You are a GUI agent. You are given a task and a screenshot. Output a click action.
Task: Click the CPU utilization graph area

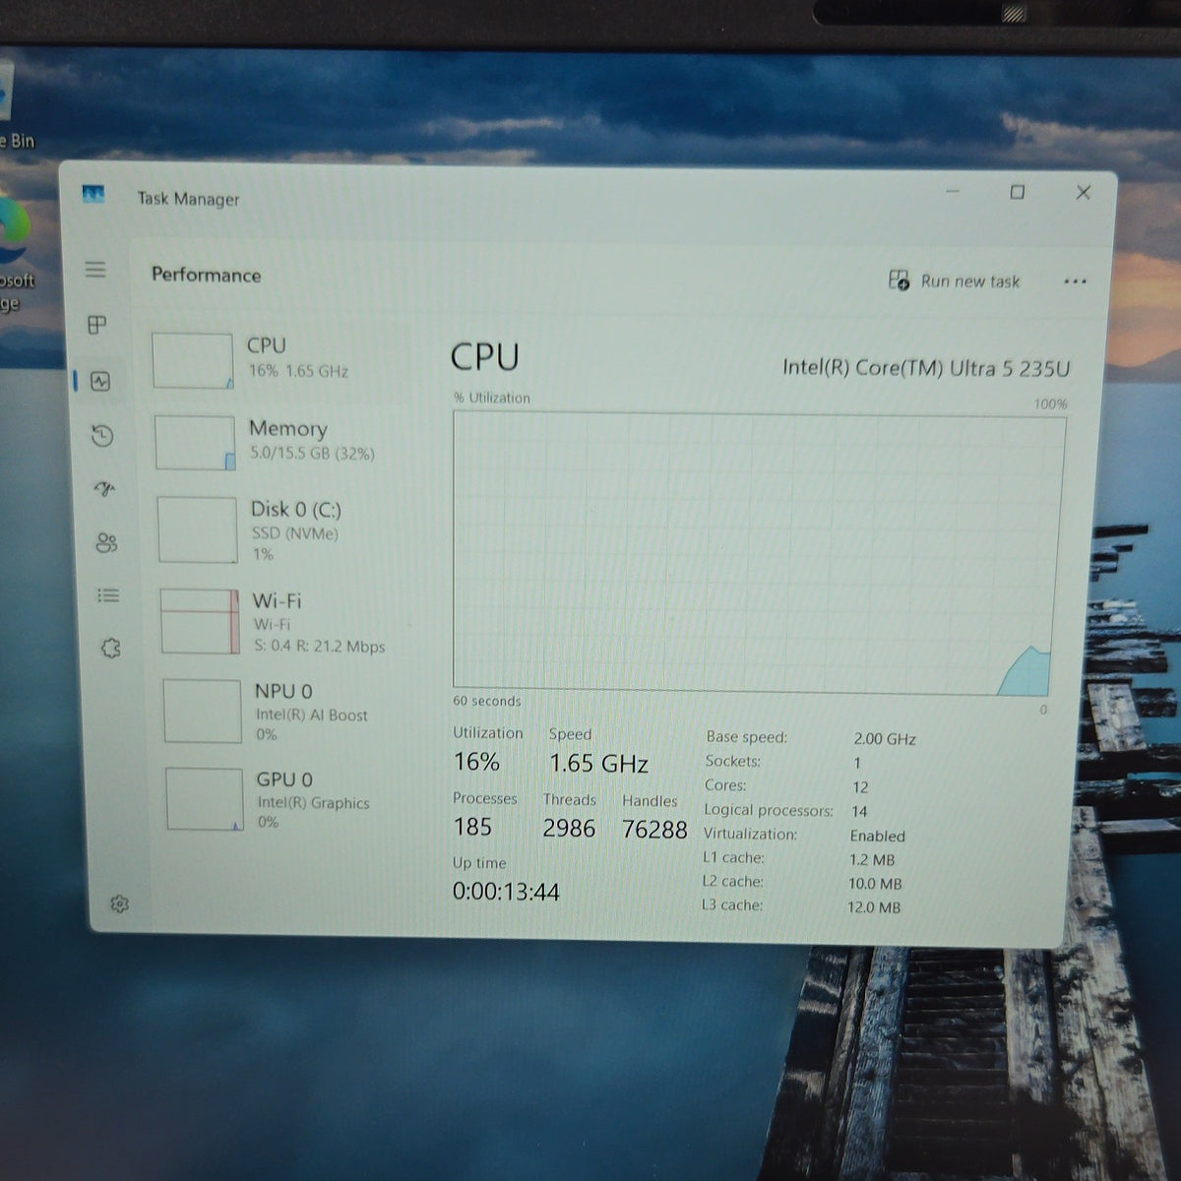[x=759, y=554]
